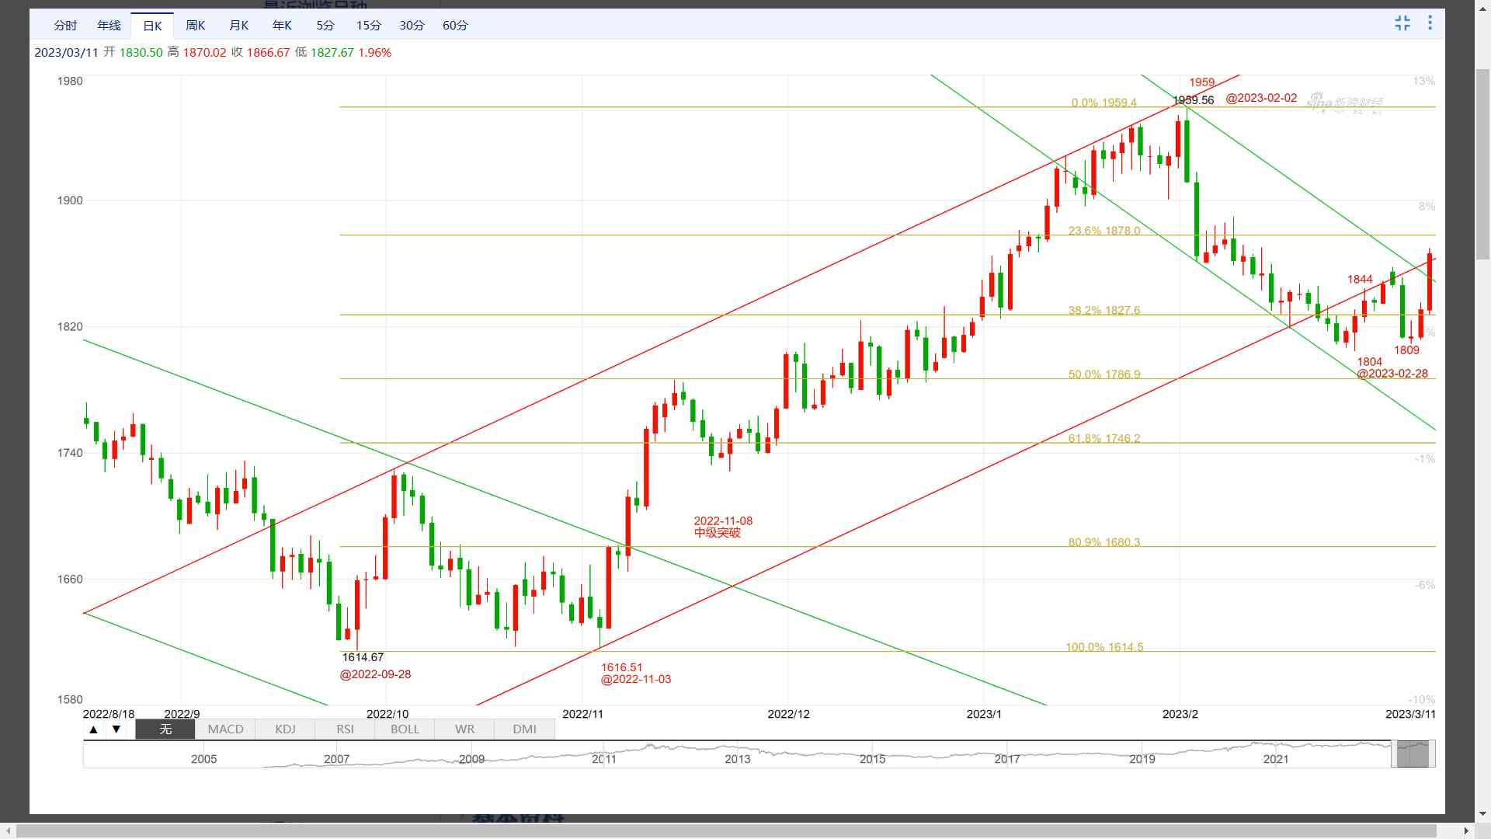Open the 60分 minute chart tab
Viewport: 1491px width, 839px height.
pos(455,26)
